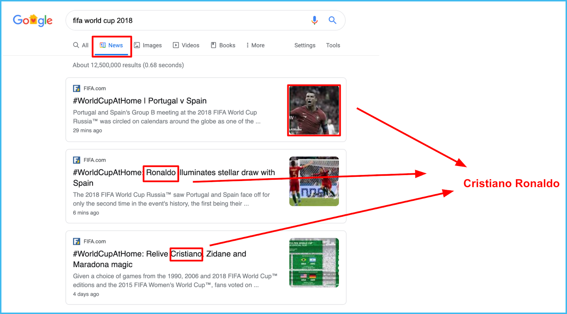The height and width of the screenshot is (314, 567).
Task: Open the Books tab
Action: [223, 45]
